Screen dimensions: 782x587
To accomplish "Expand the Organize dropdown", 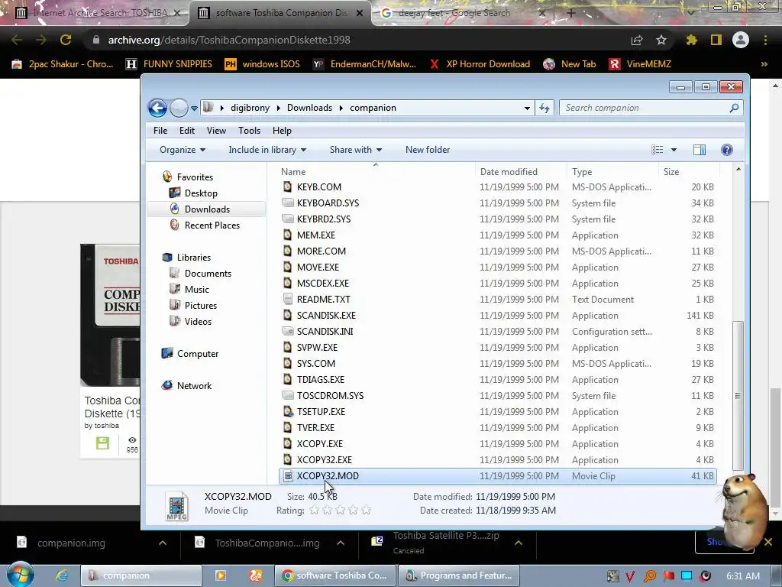I will pyautogui.click(x=183, y=150).
